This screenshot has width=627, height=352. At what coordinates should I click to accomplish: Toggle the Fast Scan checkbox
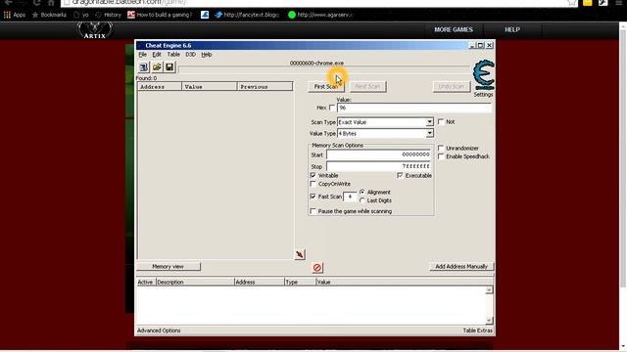click(x=313, y=197)
